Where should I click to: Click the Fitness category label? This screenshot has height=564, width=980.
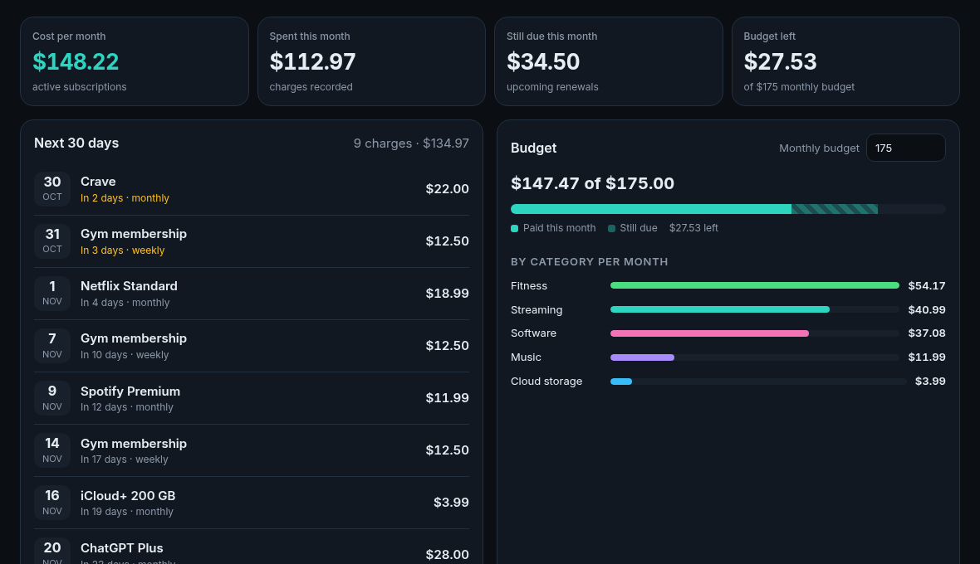coord(529,286)
